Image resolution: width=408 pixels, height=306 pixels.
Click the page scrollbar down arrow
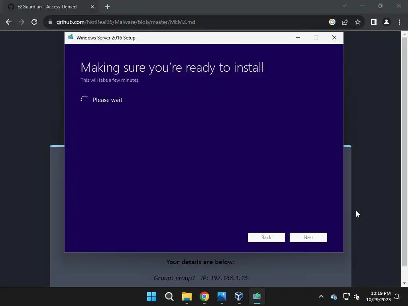[x=405, y=283]
